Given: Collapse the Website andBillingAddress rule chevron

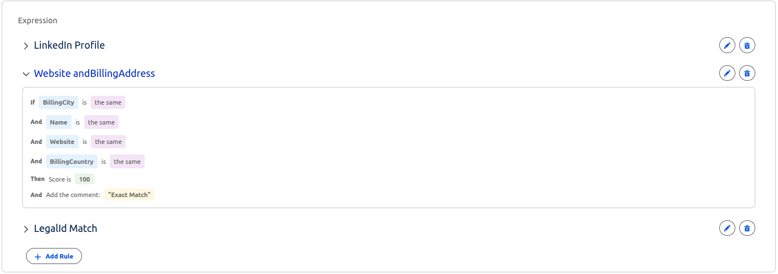Looking at the screenshot, I should tap(25, 74).
